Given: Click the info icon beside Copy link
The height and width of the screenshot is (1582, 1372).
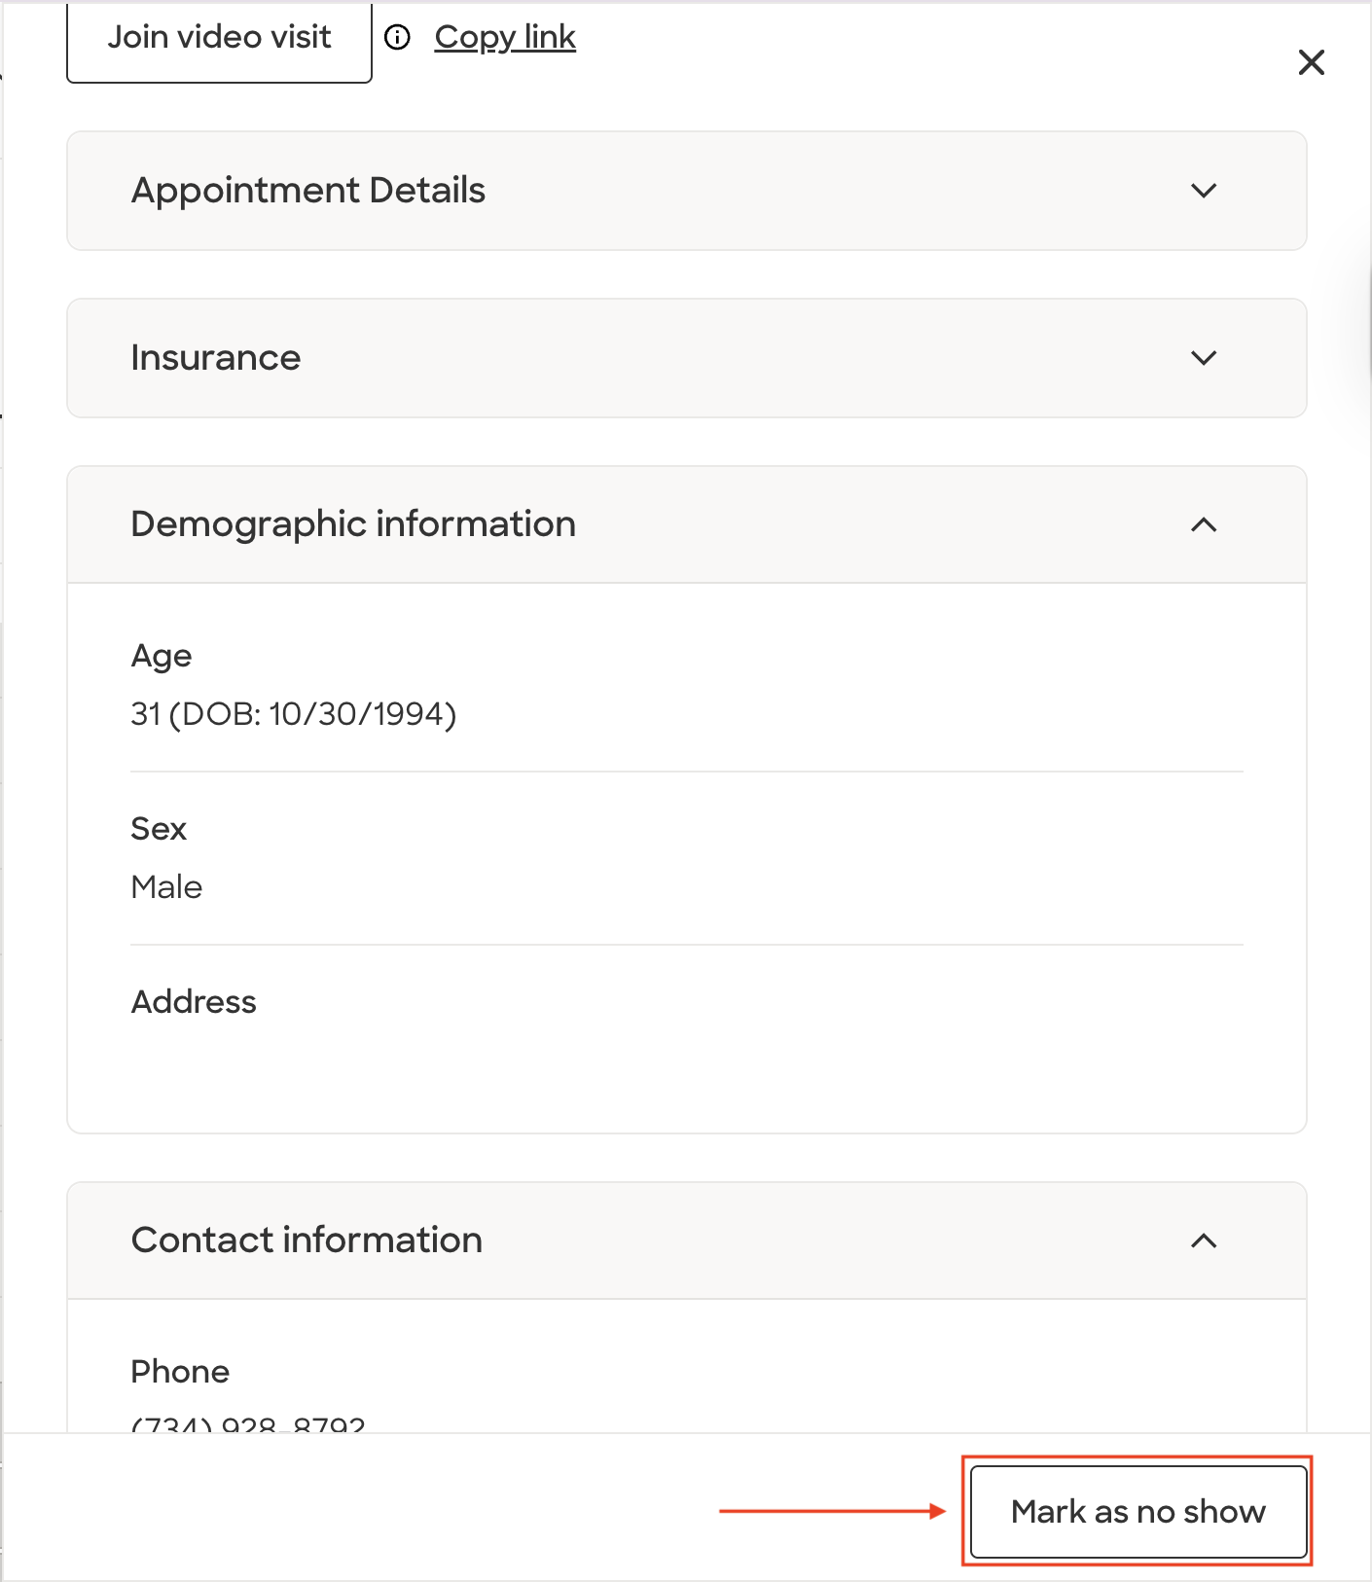Looking at the screenshot, I should 397,37.
